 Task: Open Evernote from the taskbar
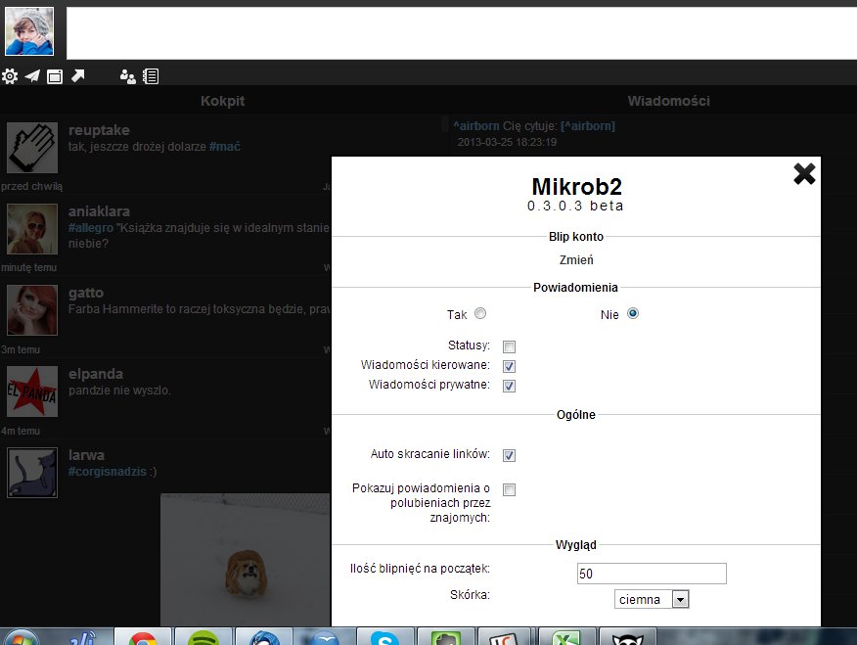446,637
